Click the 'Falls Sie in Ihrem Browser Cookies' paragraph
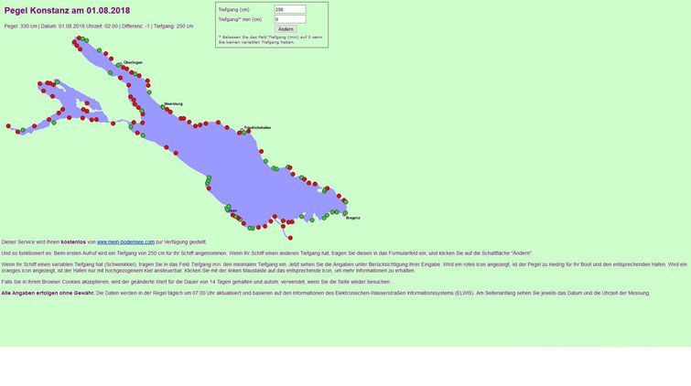 click(x=196, y=282)
